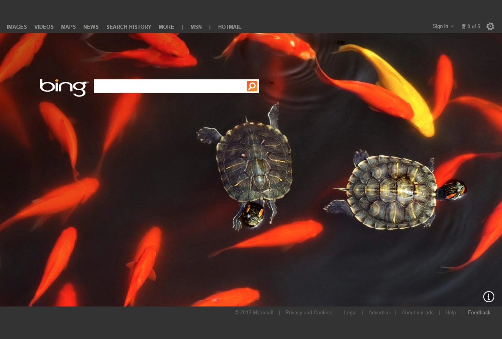Open the settings gear icon
The width and height of the screenshot is (502, 339).
coord(490,26)
